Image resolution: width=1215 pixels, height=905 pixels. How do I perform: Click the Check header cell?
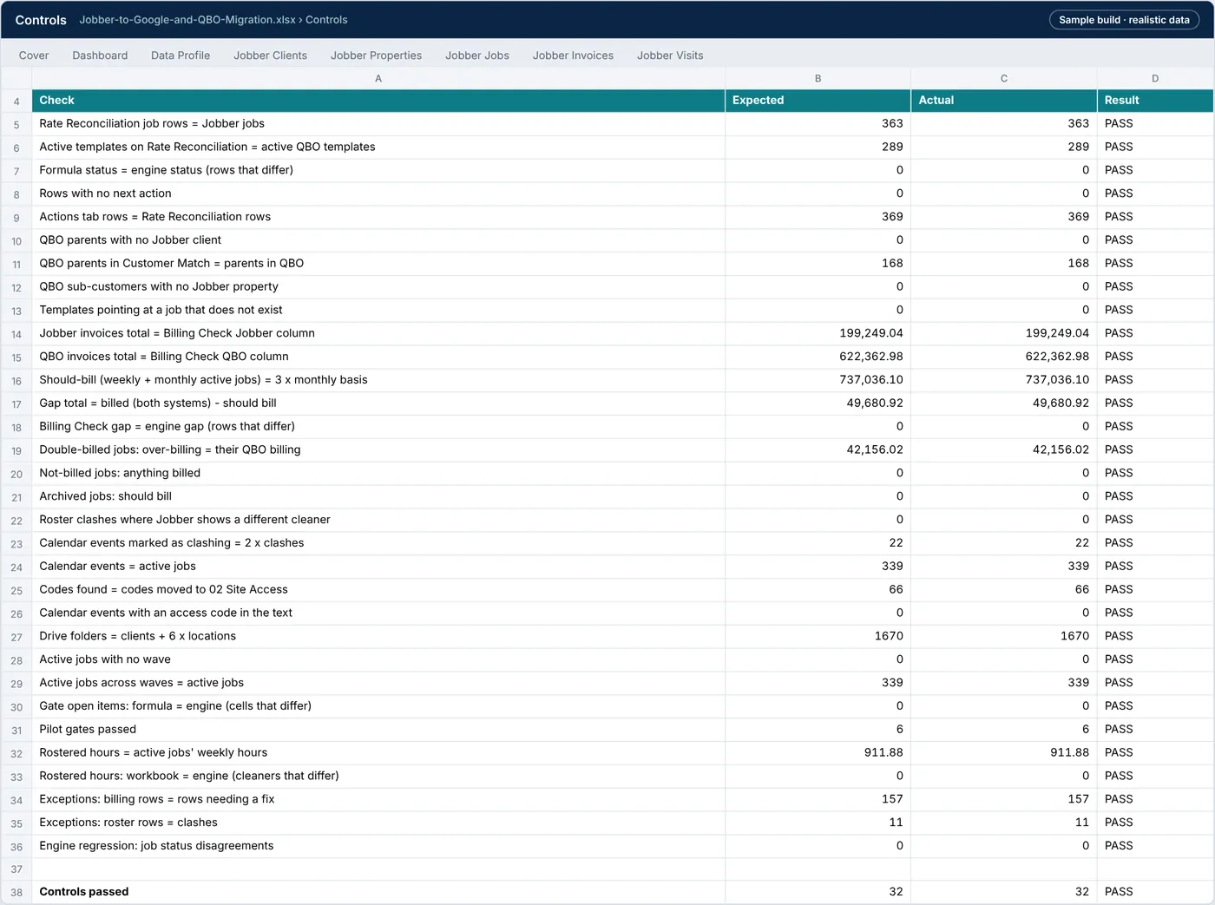point(378,101)
